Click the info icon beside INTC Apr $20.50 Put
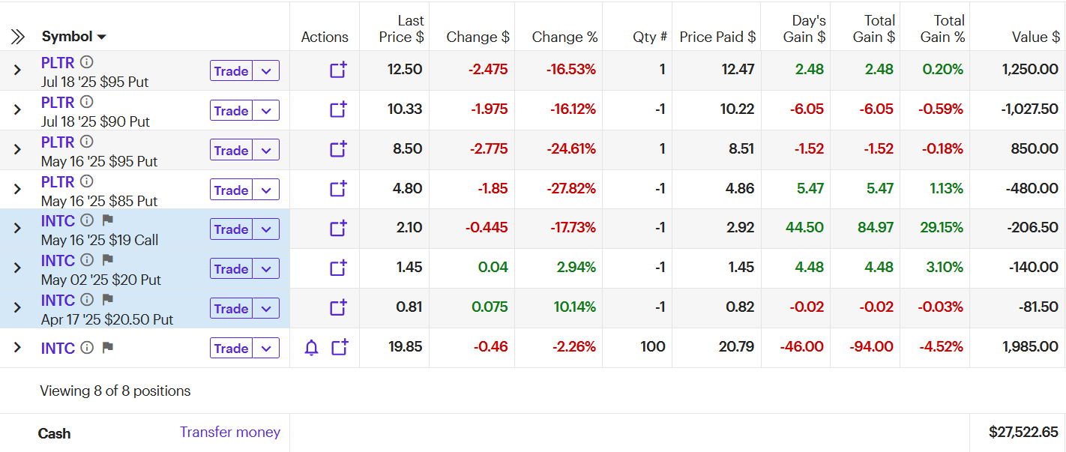The width and height of the screenshot is (1066, 452). 87,300
